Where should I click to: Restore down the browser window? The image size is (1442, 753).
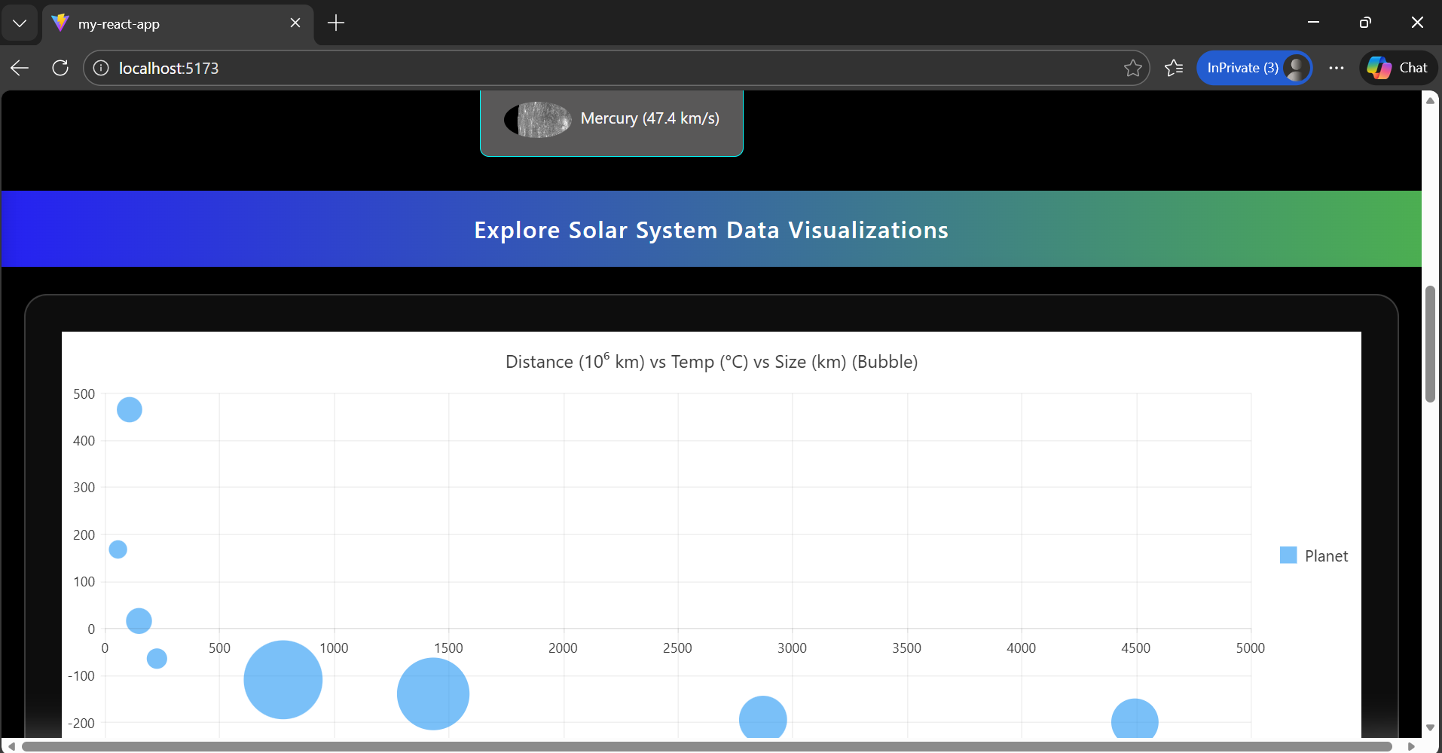pyautogui.click(x=1365, y=23)
